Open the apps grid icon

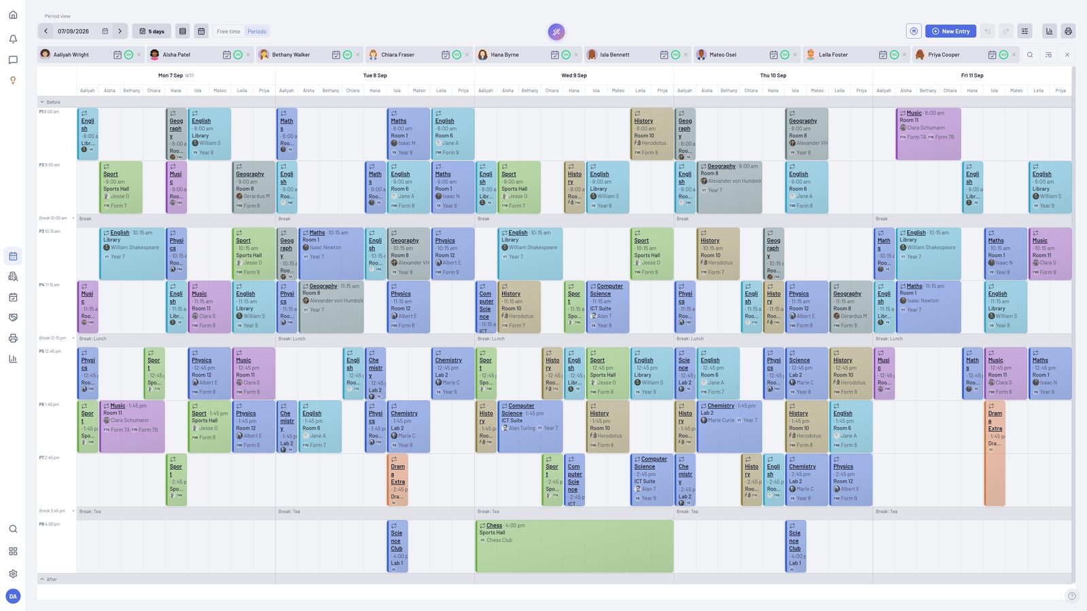[x=13, y=551]
